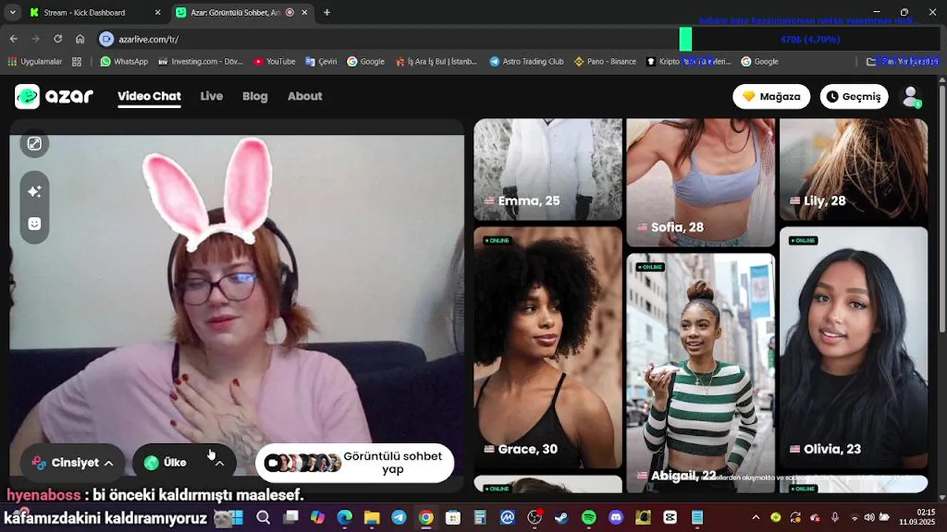
Task: Open Olivia, 23 profile card
Action: 853,347
